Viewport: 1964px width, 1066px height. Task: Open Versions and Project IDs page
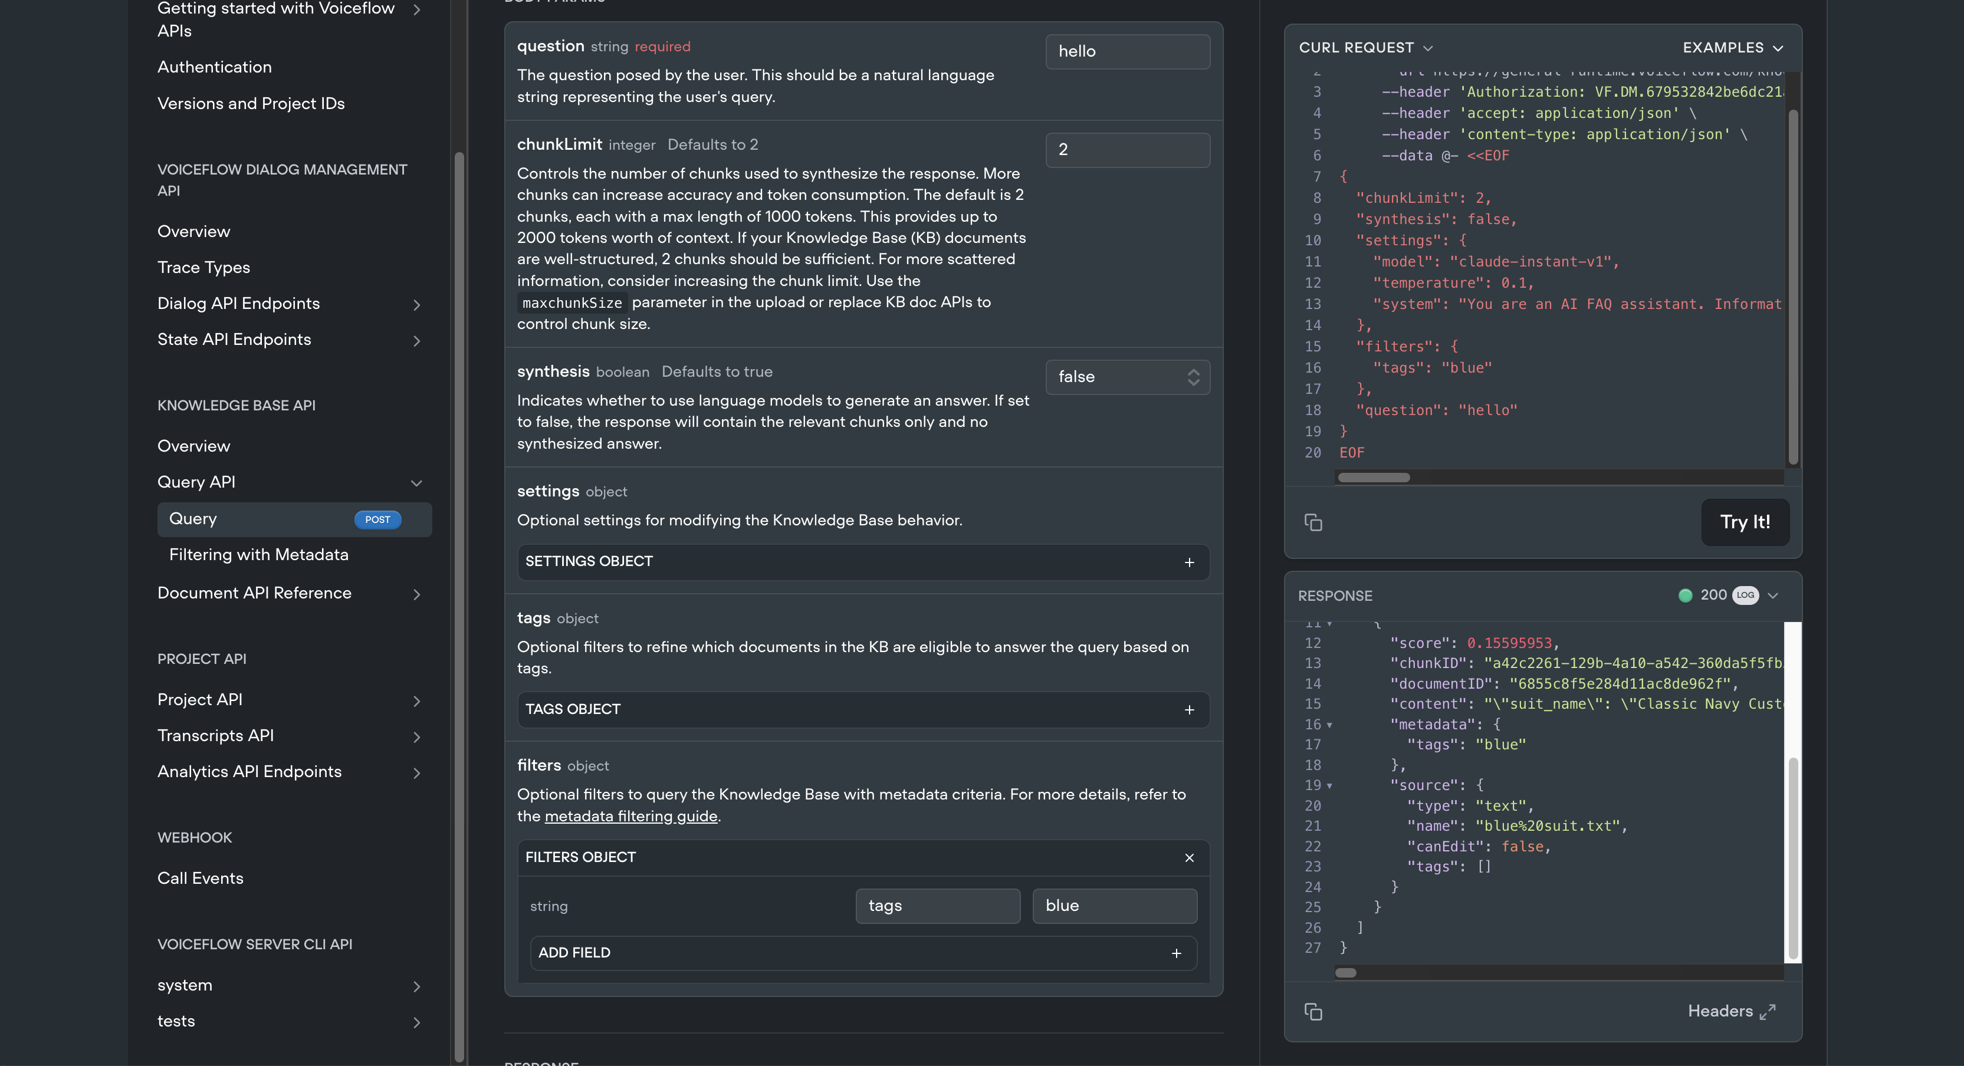[251, 104]
